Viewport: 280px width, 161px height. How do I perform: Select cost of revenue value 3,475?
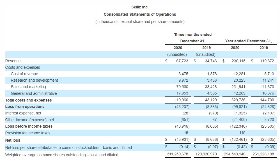(x=183, y=74)
